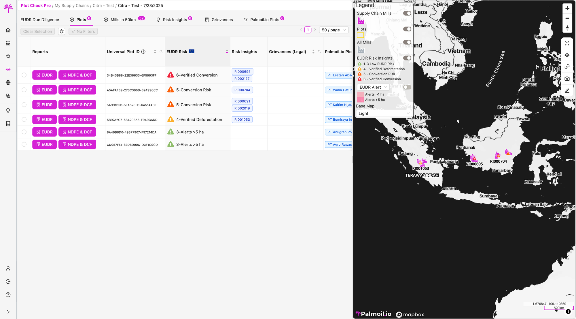Image resolution: width=576 pixels, height=319 pixels.
Task: Go to next page arrow
Action: 315,30
